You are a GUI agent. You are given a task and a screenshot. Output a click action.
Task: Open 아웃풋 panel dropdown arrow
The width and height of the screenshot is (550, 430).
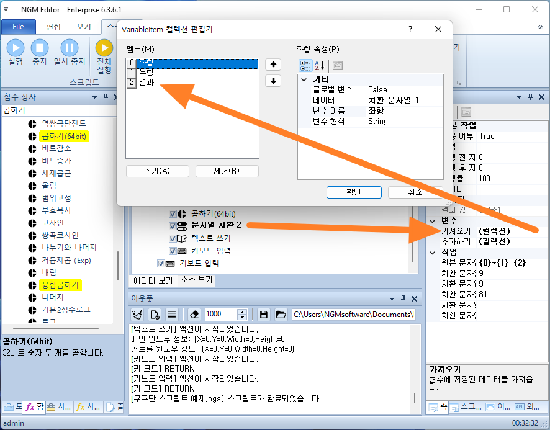point(392,299)
